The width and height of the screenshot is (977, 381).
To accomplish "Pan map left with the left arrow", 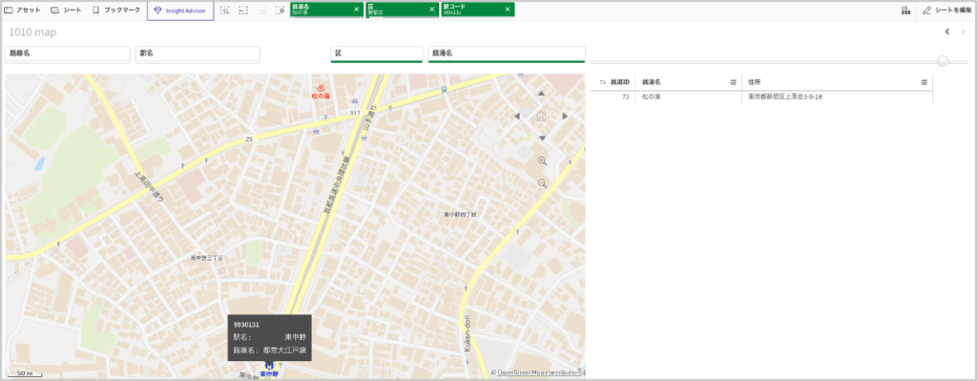I will 518,116.
